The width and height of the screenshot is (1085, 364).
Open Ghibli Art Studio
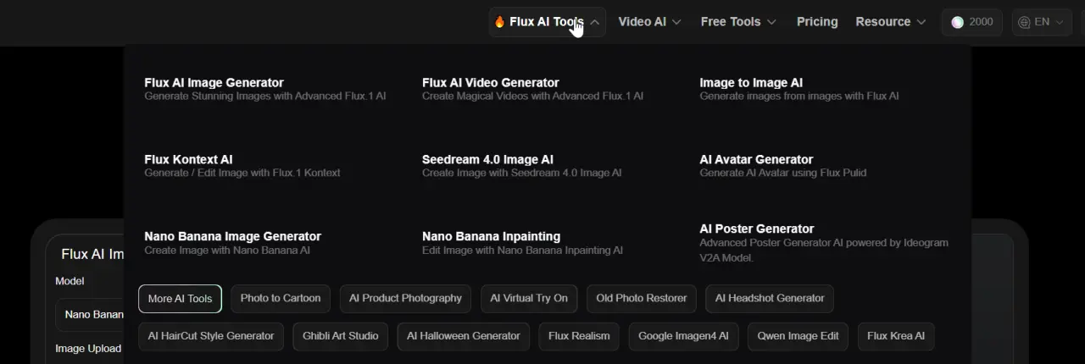[x=341, y=336]
